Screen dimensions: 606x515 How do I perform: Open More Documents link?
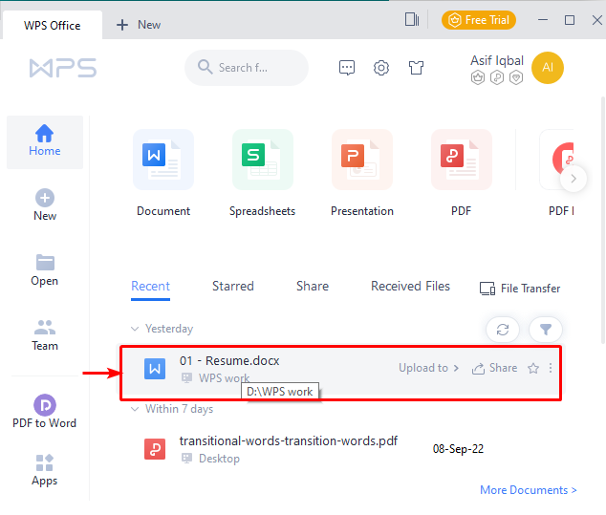pos(529,490)
